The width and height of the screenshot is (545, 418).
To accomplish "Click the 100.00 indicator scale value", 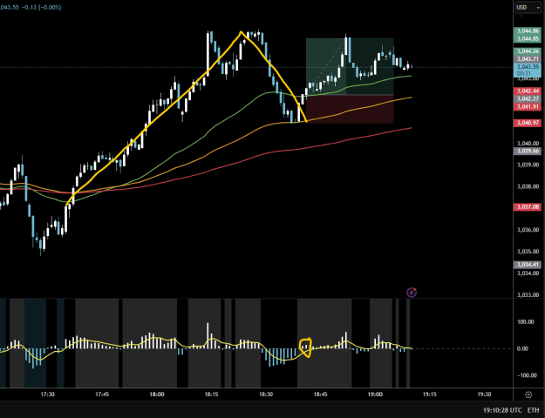I will coord(526,322).
